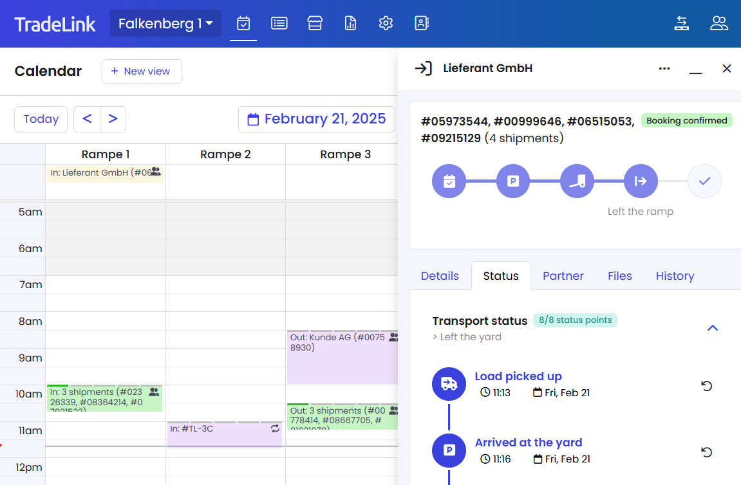Open the February 21, 2025 date picker
Image resolution: width=741 pixels, height=485 pixels.
317,119
